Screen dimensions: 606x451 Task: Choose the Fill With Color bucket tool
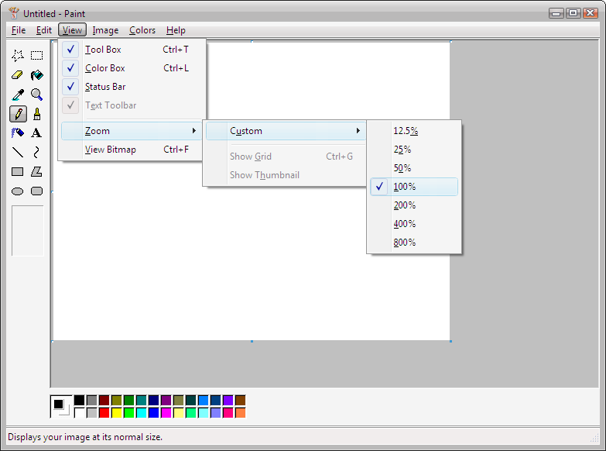(x=36, y=74)
